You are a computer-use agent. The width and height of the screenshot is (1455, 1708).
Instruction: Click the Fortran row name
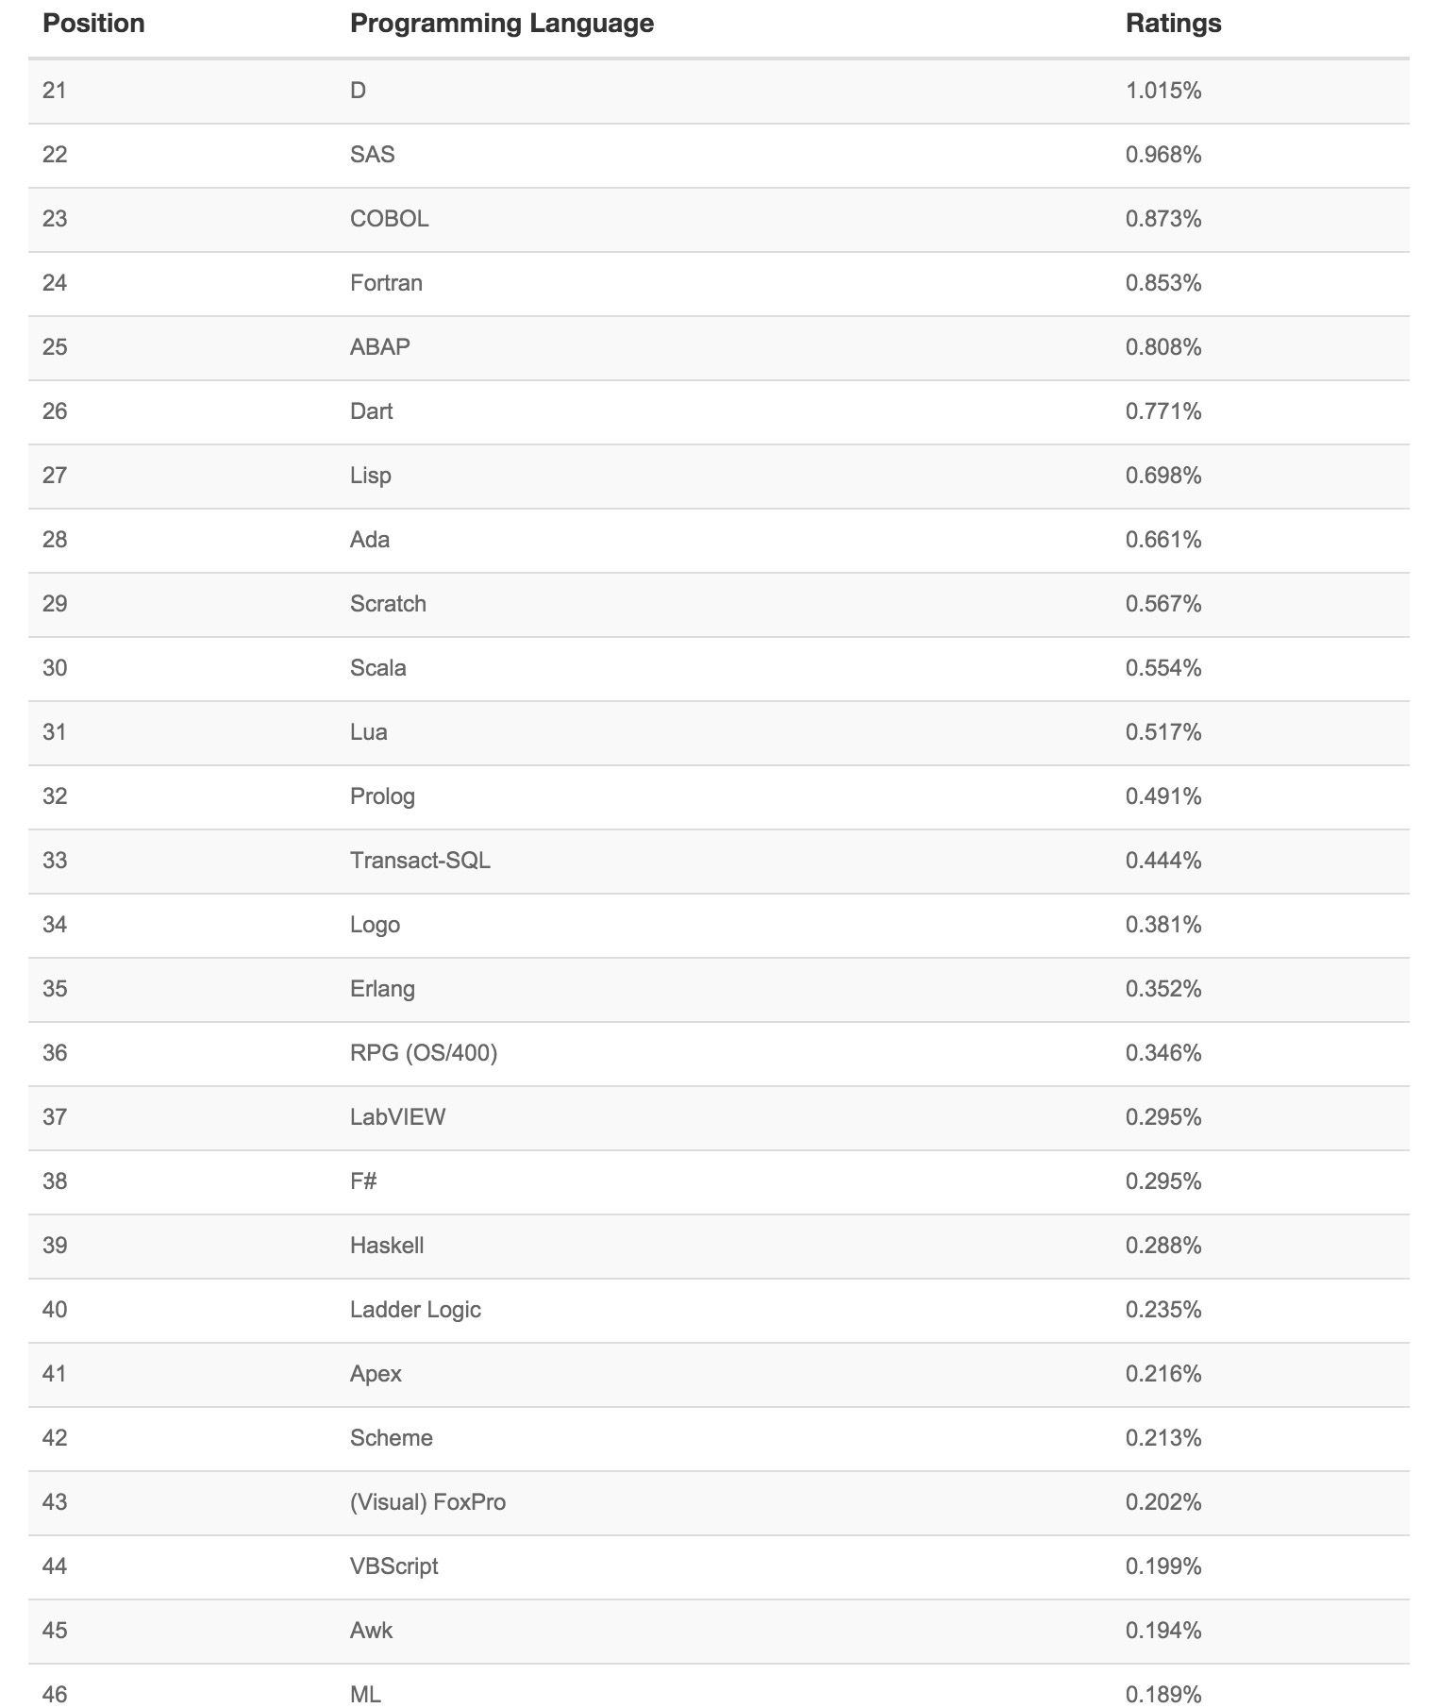386,283
